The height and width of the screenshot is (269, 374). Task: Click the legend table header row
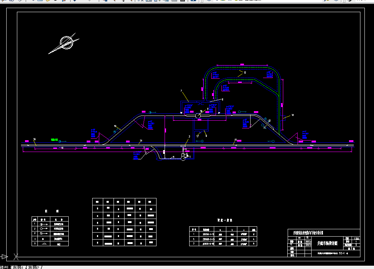coord(50,219)
